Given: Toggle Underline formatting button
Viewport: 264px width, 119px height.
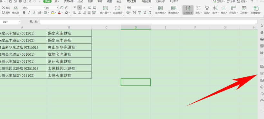Looking at the screenshot, I should click(34, 12).
